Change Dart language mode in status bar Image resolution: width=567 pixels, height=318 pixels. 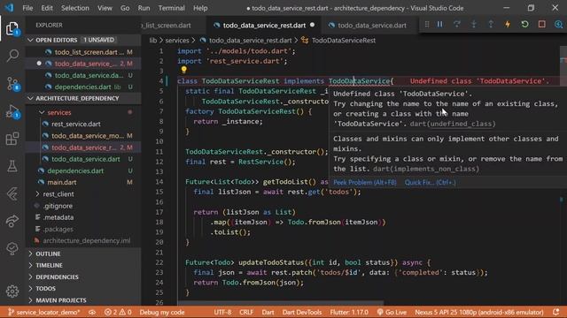click(268, 312)
